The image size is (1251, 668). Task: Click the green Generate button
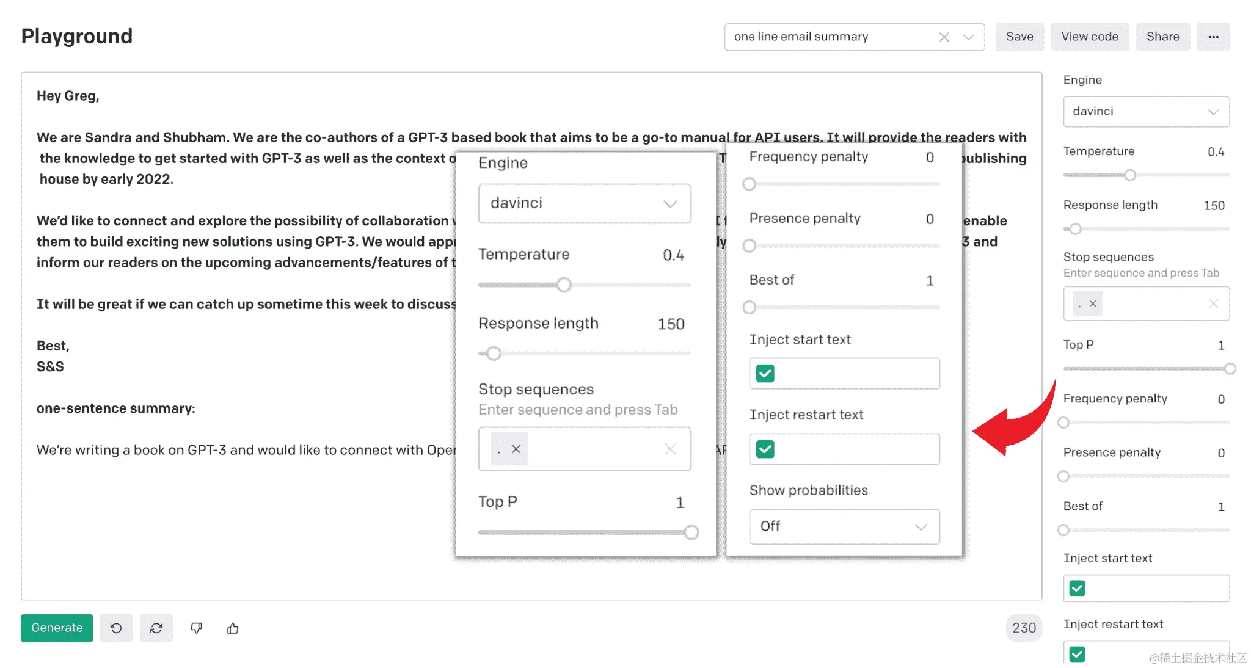coord(57,628)
